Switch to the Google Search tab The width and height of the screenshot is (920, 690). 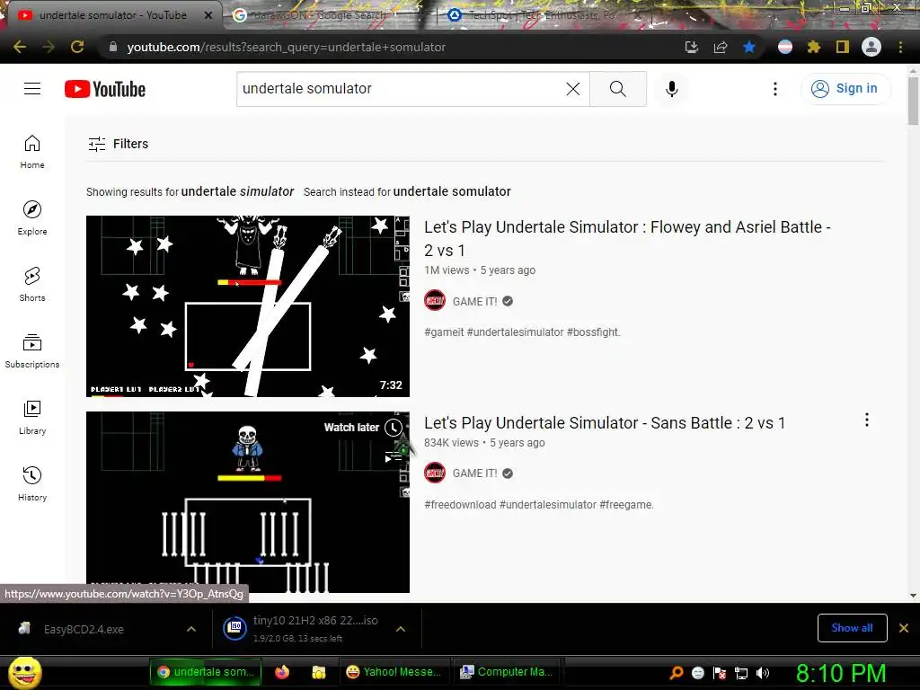[322, 15]
